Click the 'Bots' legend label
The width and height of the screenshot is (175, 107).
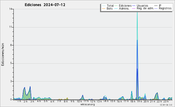[x=110, y=8]
